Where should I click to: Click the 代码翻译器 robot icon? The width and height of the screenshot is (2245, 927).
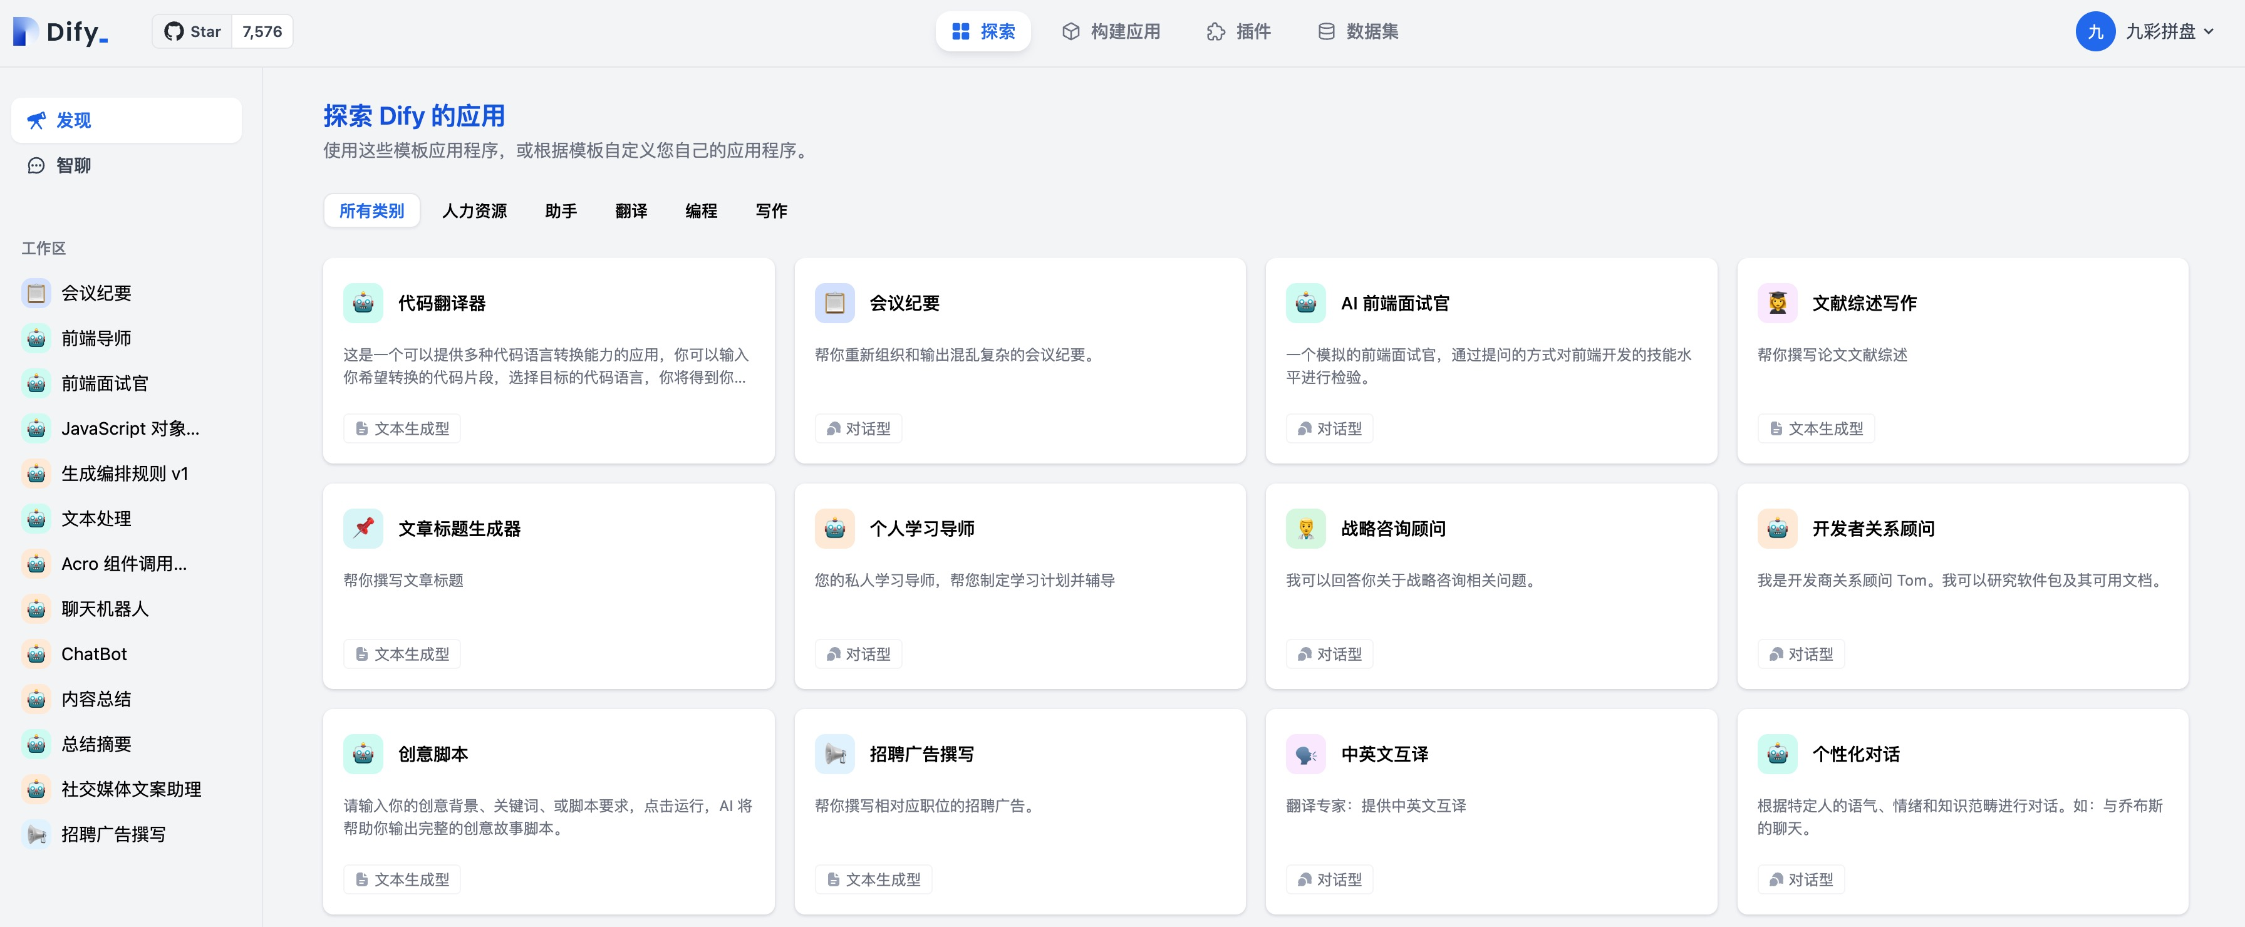(x=363, y=303)
